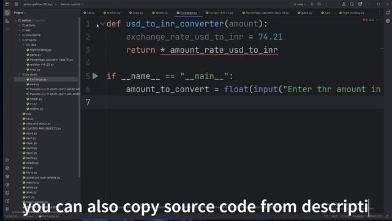Open the Python Packages layers icon
392x221 pixels.
(7, 176)
